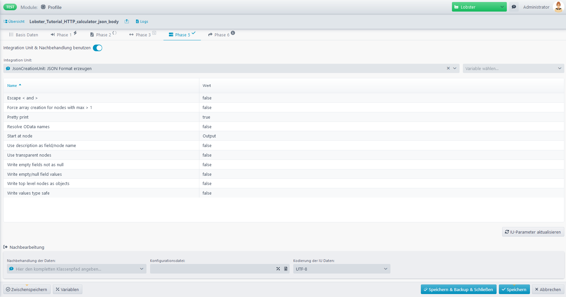Image resolution: width=566 pixels, height=297 pixels.
Task: Open the Logs link
Action: [x=142, y=21]
